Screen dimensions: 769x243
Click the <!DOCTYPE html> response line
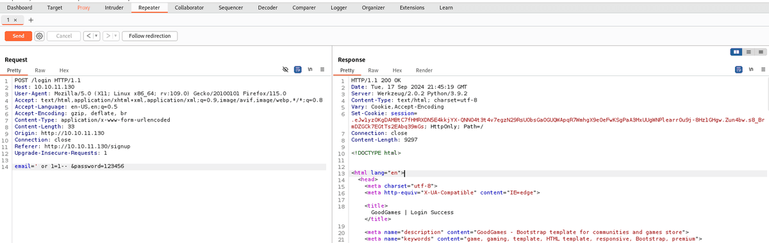[x=376, y=153]
